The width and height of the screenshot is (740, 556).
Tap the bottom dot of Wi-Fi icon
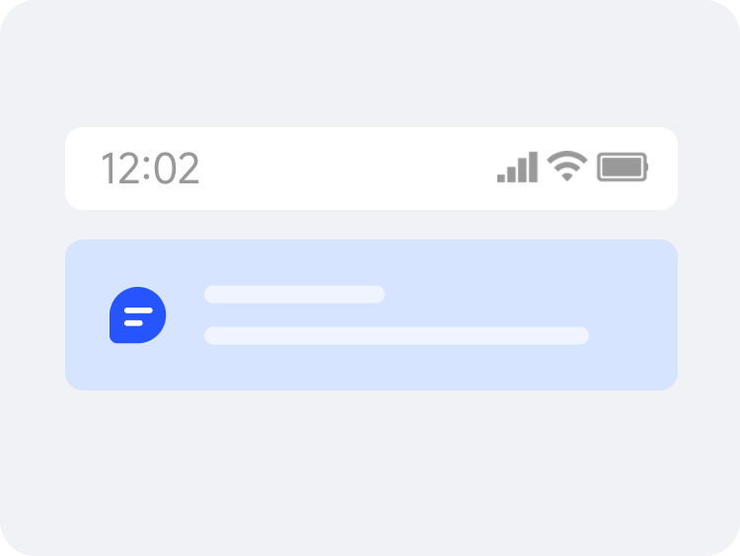click(x=566, y=176)
